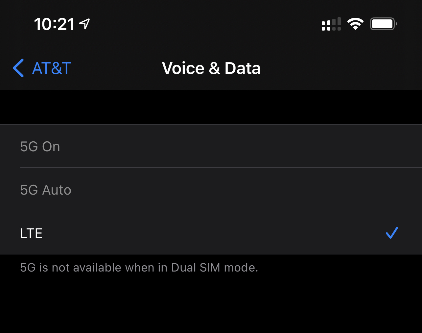The width and height of the screenshot is (422, 333).
Task: Tap the dark gap above the options list
Action: [x=211, y=107]
